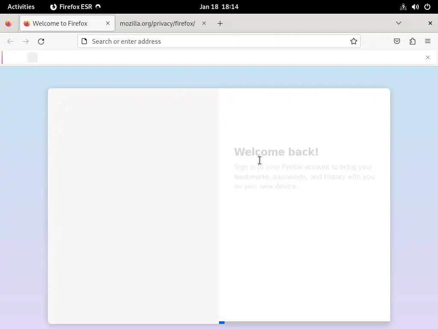Go back one page

tap(10, 42)
